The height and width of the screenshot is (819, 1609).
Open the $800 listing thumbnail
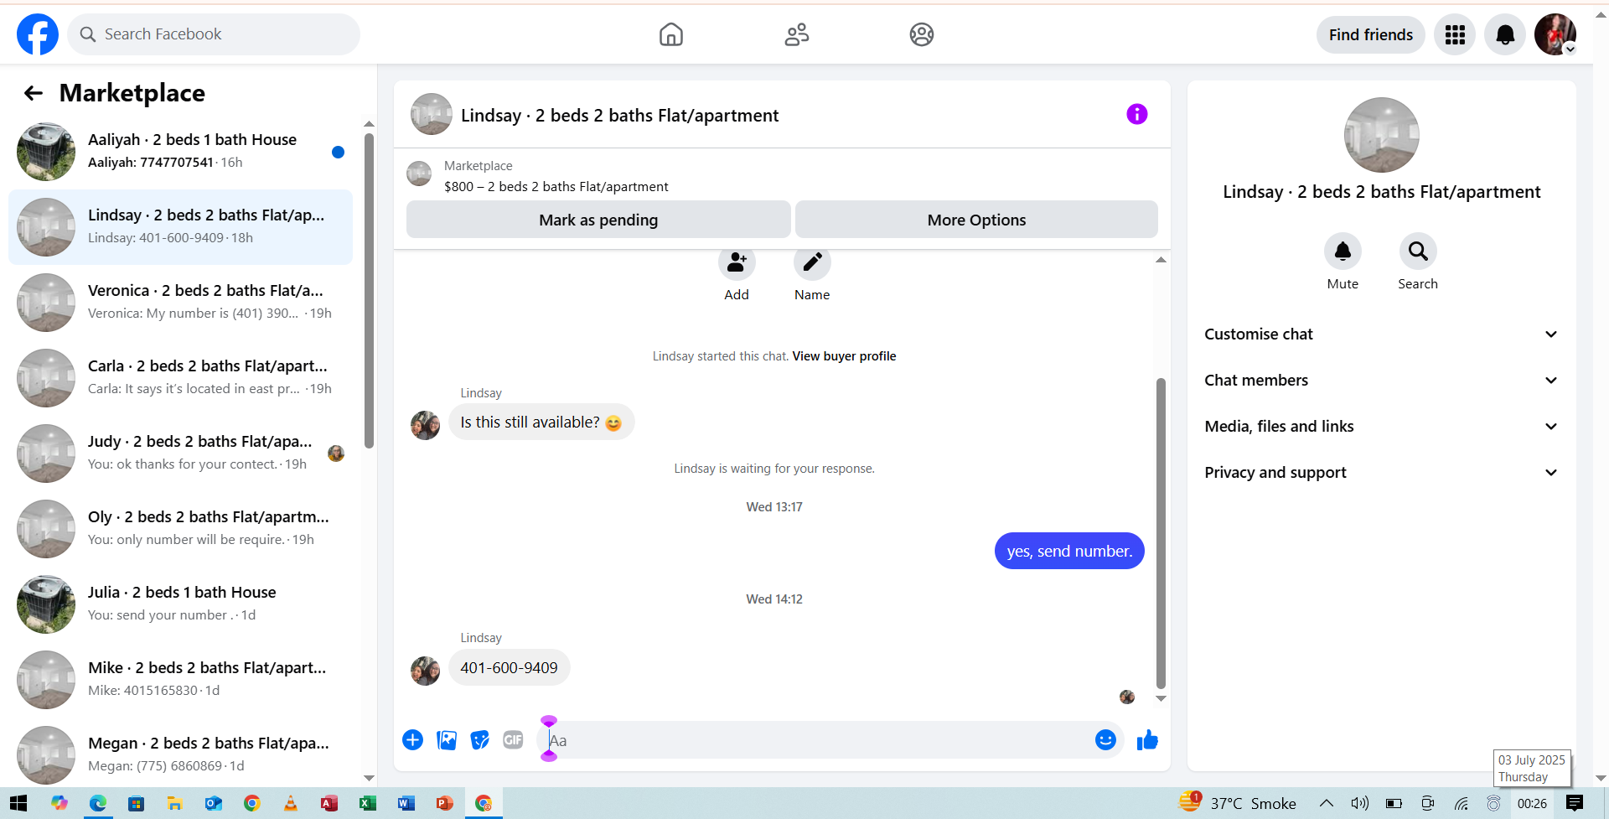tap(419, 174)
